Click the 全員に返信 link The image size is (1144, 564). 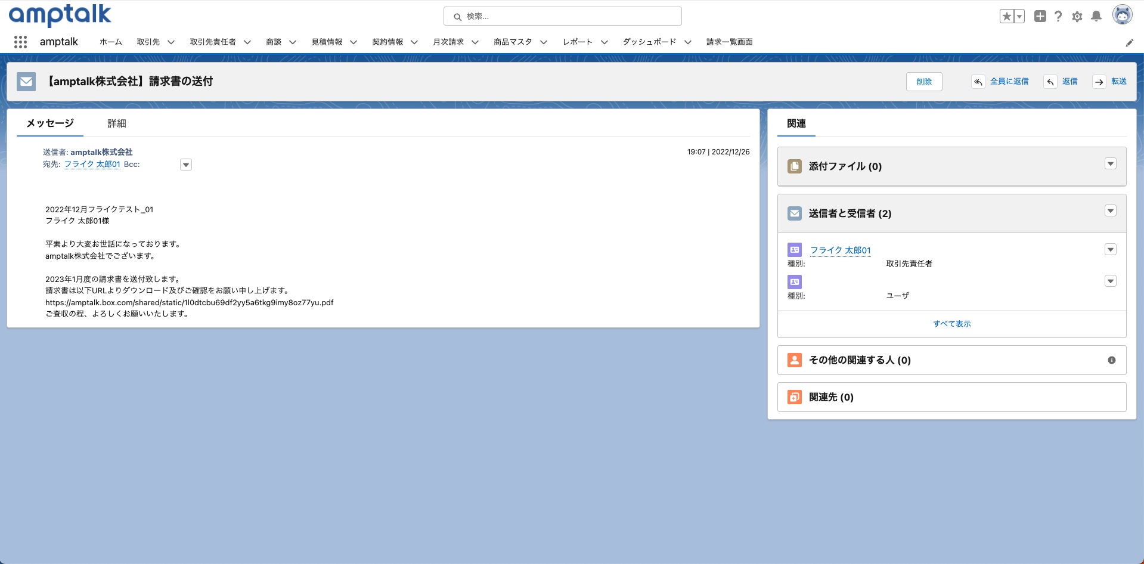click(1009, 82)
